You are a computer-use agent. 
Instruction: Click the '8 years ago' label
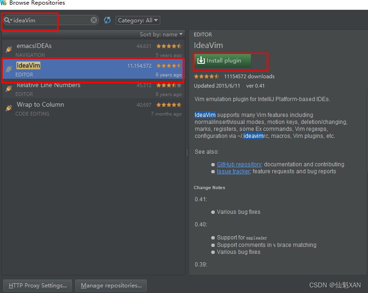(x=169, y=95)
